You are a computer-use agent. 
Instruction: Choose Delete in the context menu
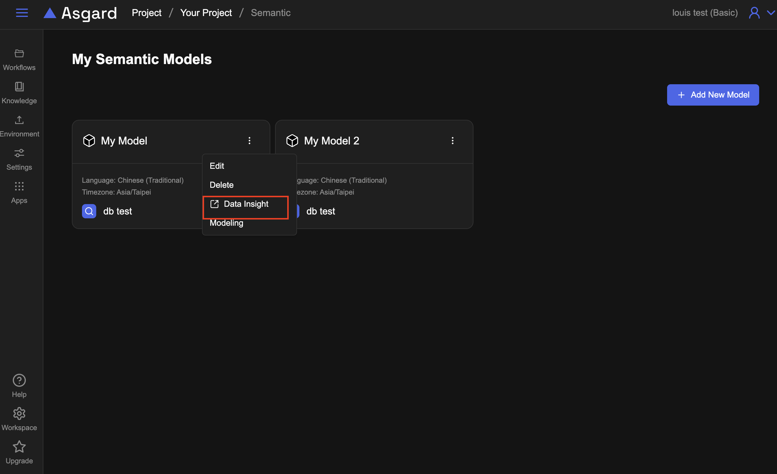pyautogui.click(x=222, y=185)
